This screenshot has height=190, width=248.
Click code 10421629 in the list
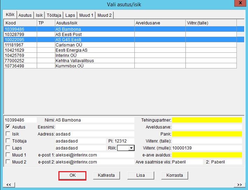14,50
